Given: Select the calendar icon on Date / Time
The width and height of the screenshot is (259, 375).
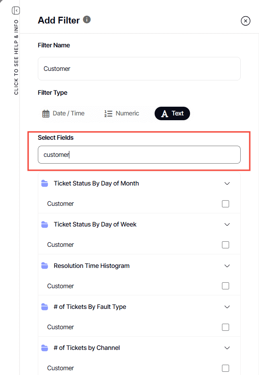Looking at the screenshot, I should pyautogui.click(x=45, y=113).
